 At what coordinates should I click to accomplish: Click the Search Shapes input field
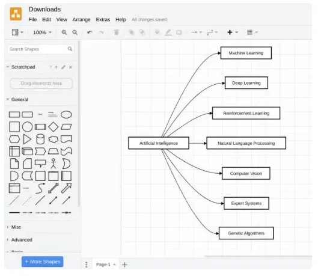[x=40, y=49]
